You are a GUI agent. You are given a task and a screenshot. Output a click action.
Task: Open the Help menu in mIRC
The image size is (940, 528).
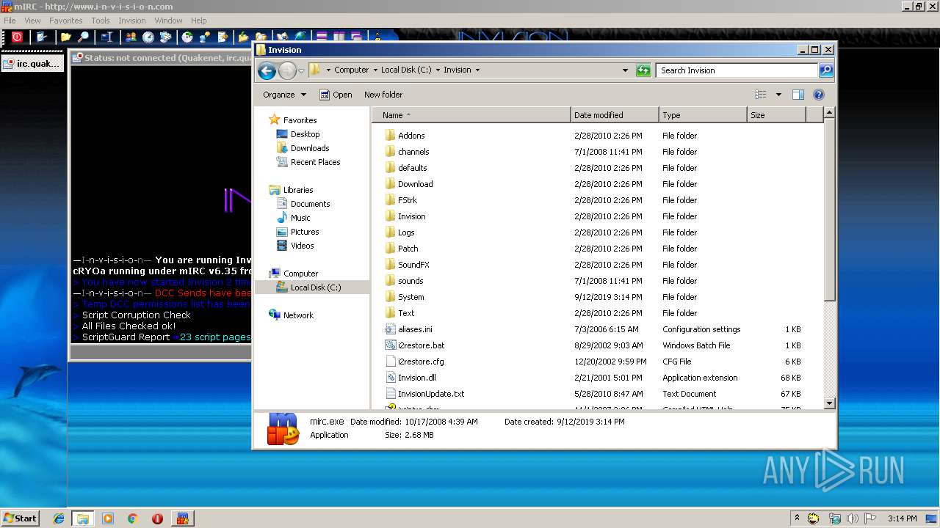tap(199, 21)
